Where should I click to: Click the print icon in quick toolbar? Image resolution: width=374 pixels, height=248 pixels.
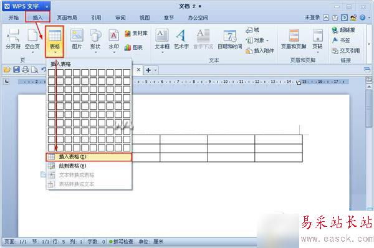pyautogui.click(x=26, y=70)
